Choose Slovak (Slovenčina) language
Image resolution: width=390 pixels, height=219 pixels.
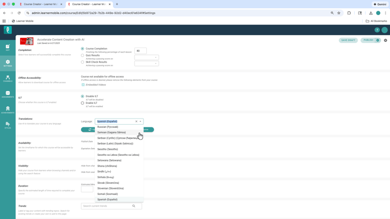pos(119,183)
